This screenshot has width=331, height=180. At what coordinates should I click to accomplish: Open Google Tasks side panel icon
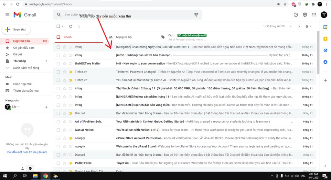click(x=325, y=50)
